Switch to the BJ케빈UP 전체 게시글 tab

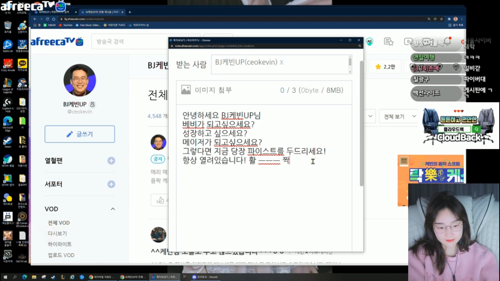pyautogui.click(x=102, y=12)
